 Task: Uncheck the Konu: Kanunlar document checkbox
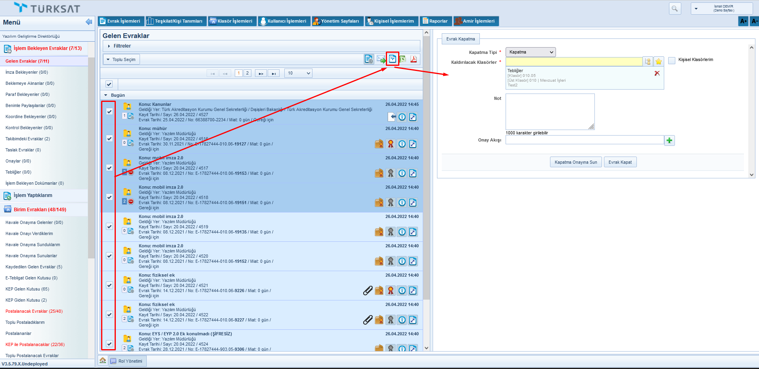109,111
